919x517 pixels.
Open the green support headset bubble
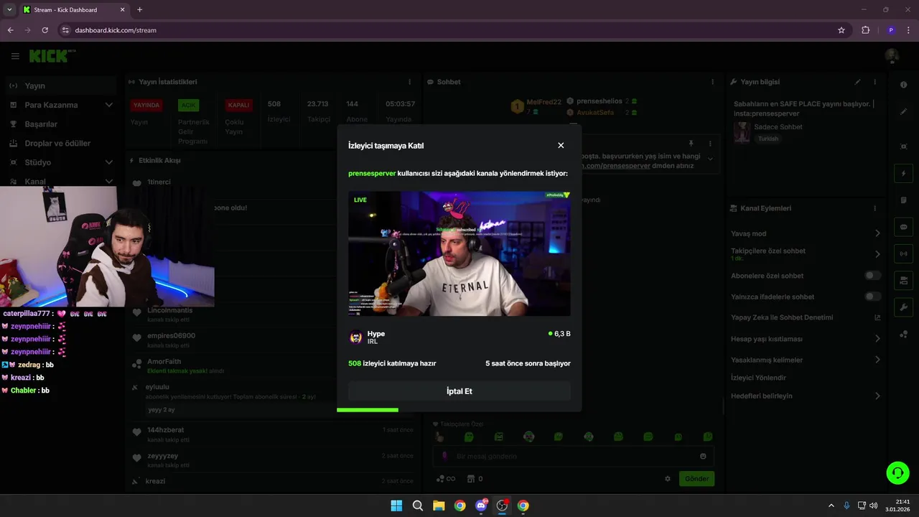tap(897, 472)
